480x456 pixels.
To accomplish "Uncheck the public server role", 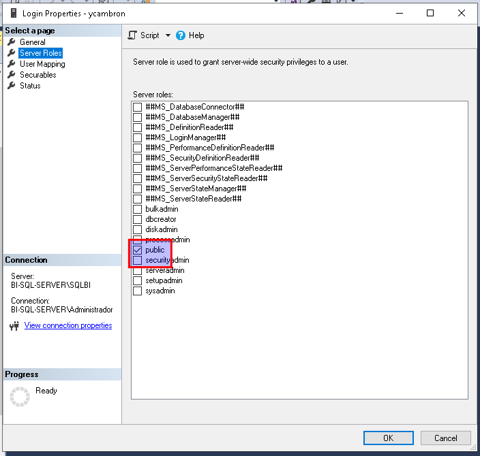I will click(x=138, y=250).
